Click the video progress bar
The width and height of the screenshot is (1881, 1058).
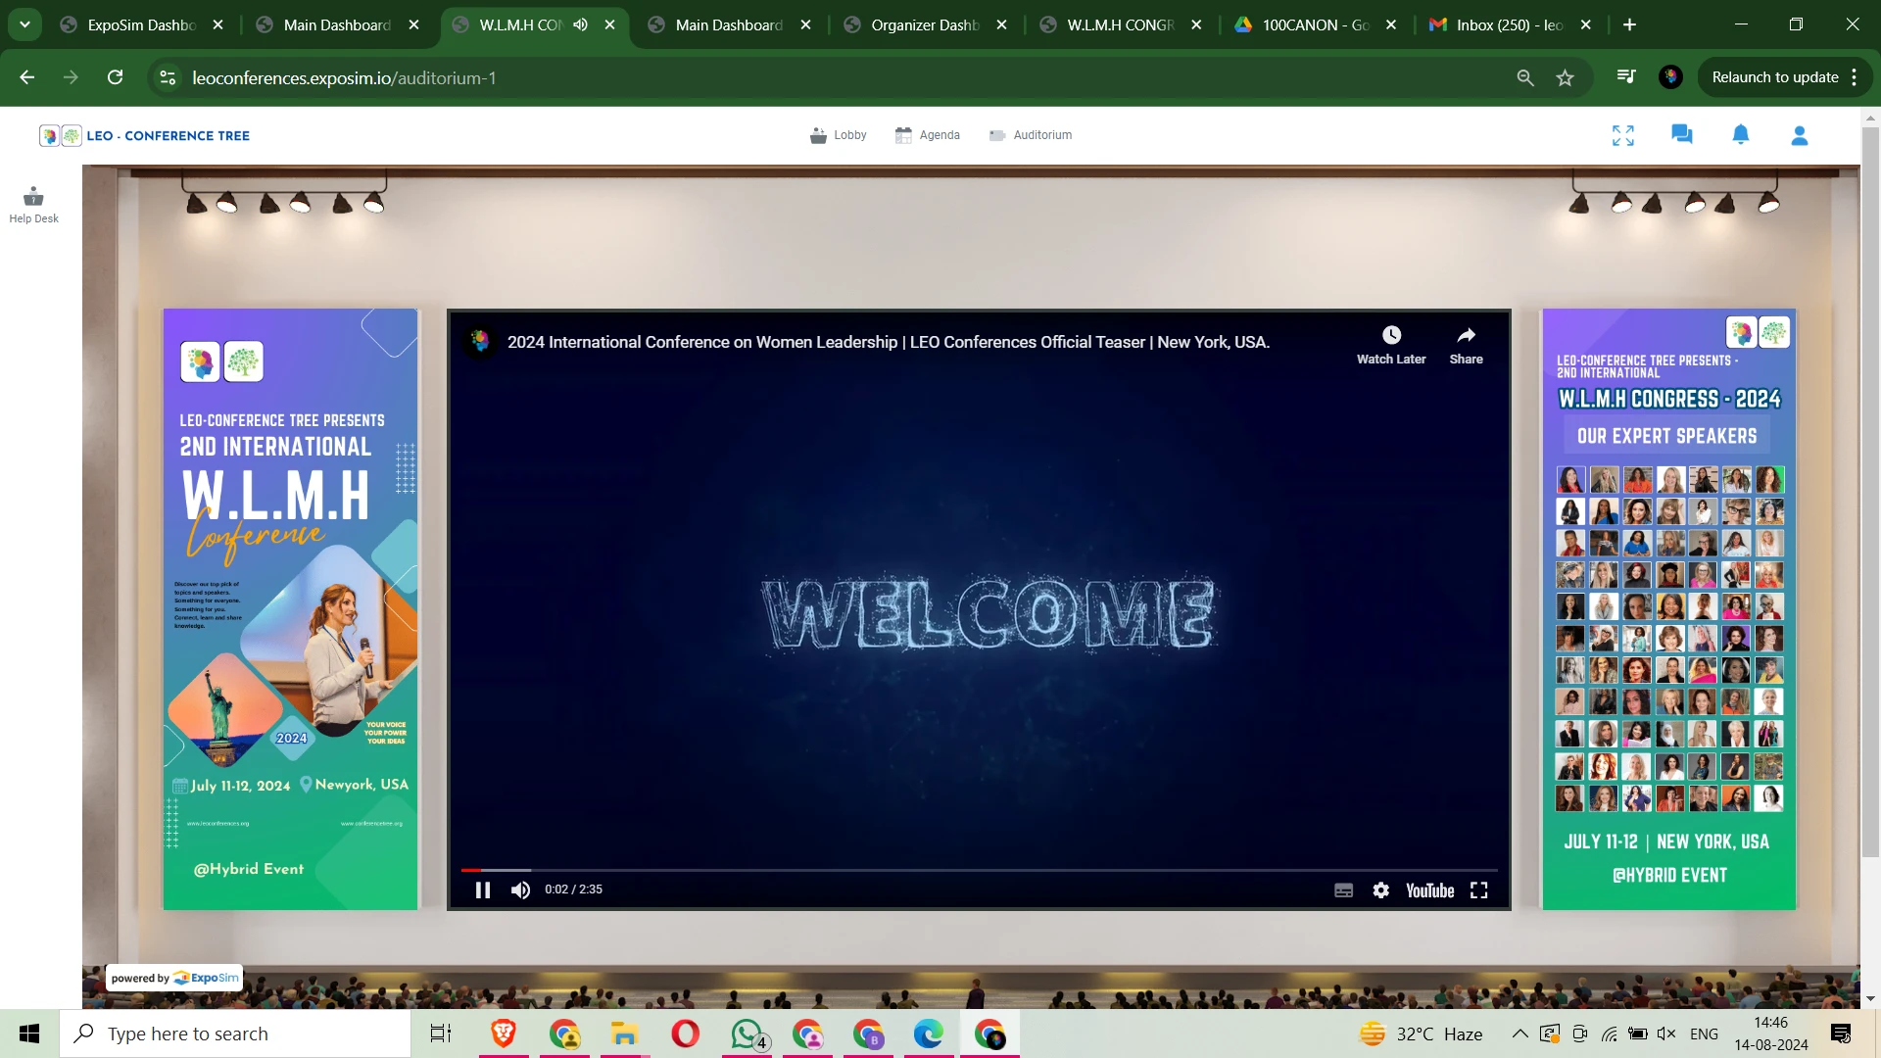[x=980, y=870]
